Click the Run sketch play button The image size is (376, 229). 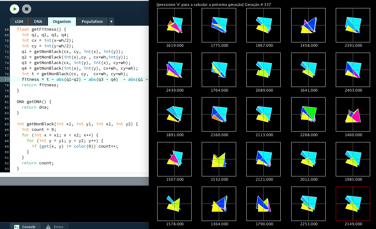pyautogui.click(x=15, y=9)
